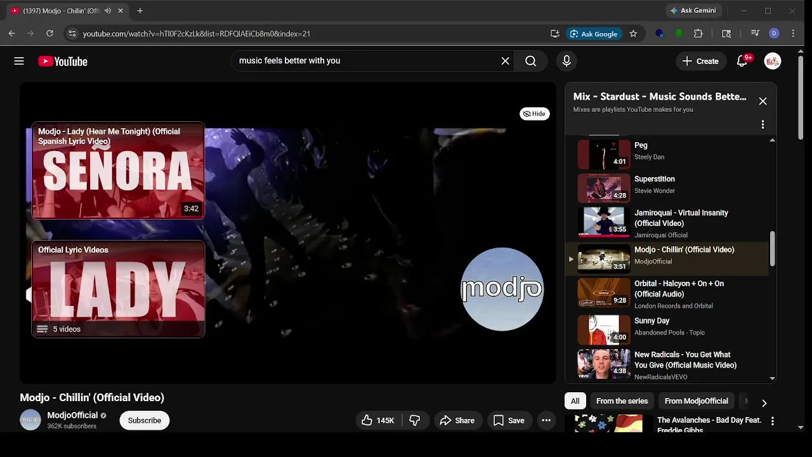Subscribe to ModjoOfficial
This screenshot has height=457, width=812.
(145, 420)
